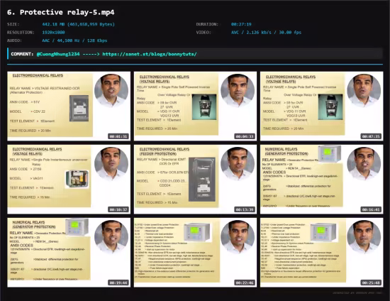Select the @CuongNhung1234 username text
Screen dimensions: 390x301
[58, 54]
